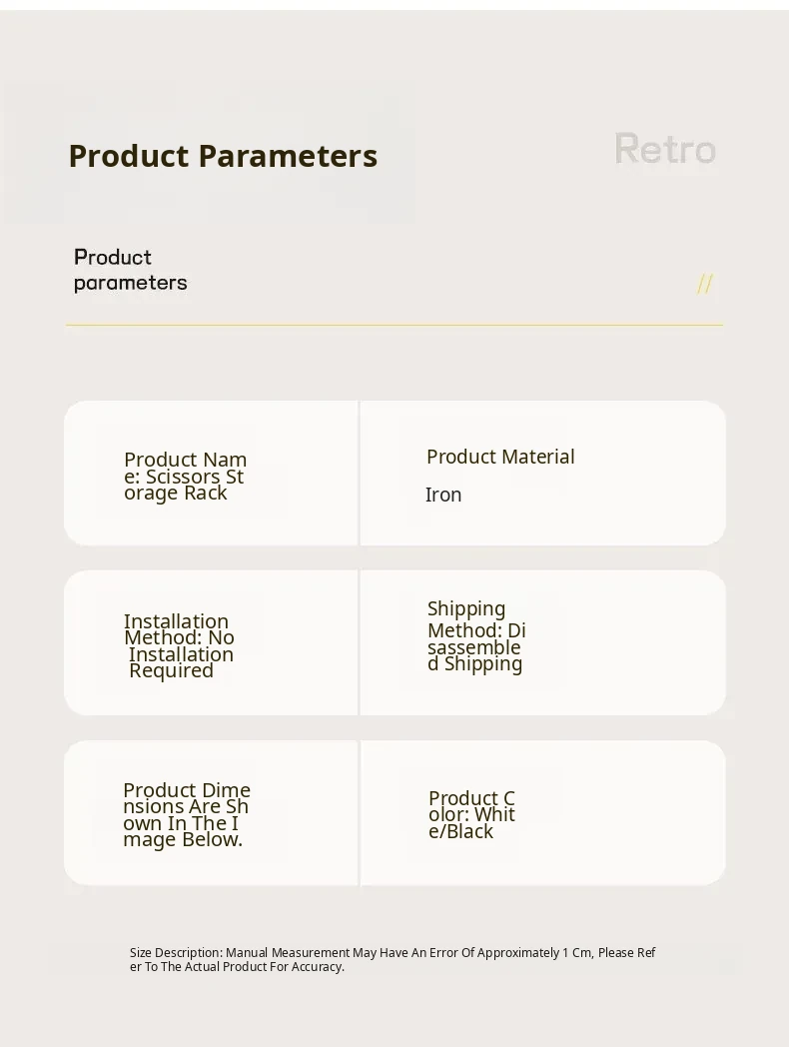789x1047 pixels.
Task: Click the Installation Method text block
Action: coord(179,645)
